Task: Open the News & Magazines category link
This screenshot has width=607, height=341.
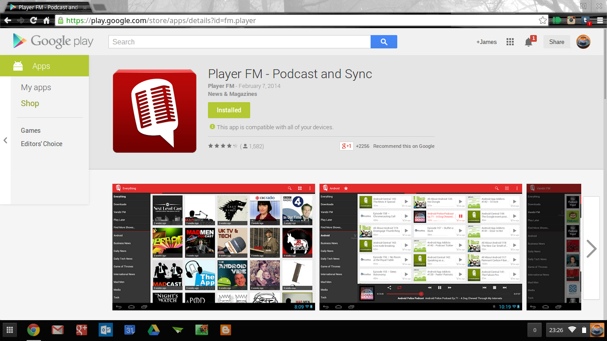Action: (x=232, y=94)
